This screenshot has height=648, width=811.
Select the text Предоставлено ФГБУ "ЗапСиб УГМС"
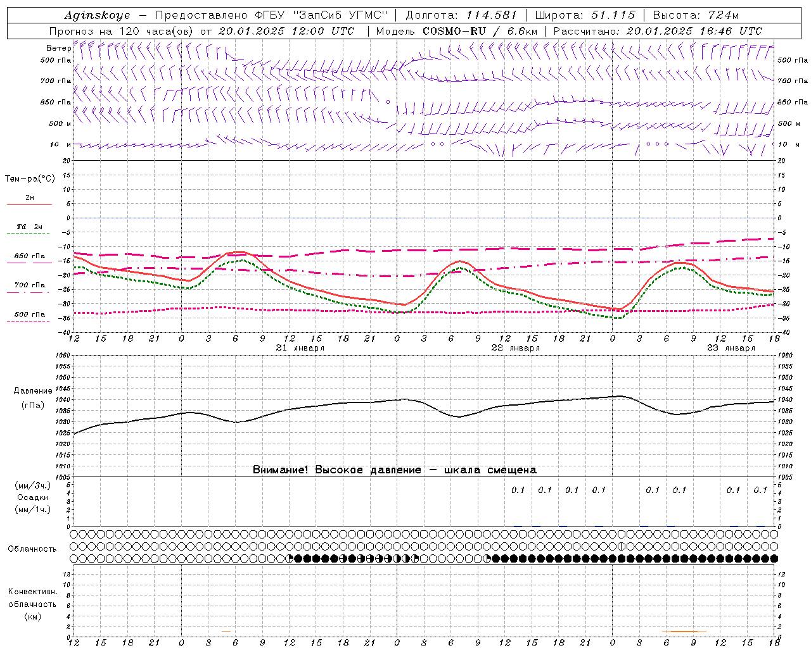(x=271, y=15)
